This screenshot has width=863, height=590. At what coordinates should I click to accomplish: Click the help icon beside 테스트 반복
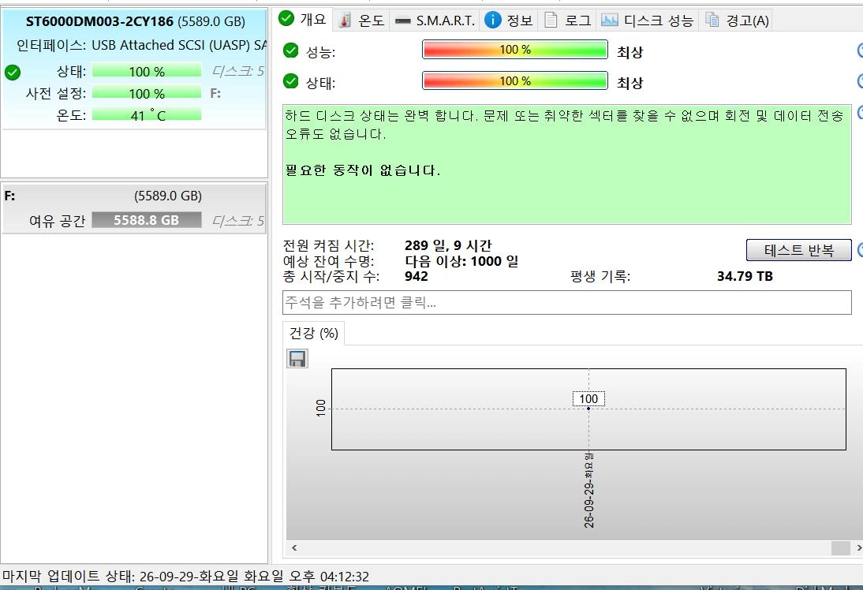point(860,250)
